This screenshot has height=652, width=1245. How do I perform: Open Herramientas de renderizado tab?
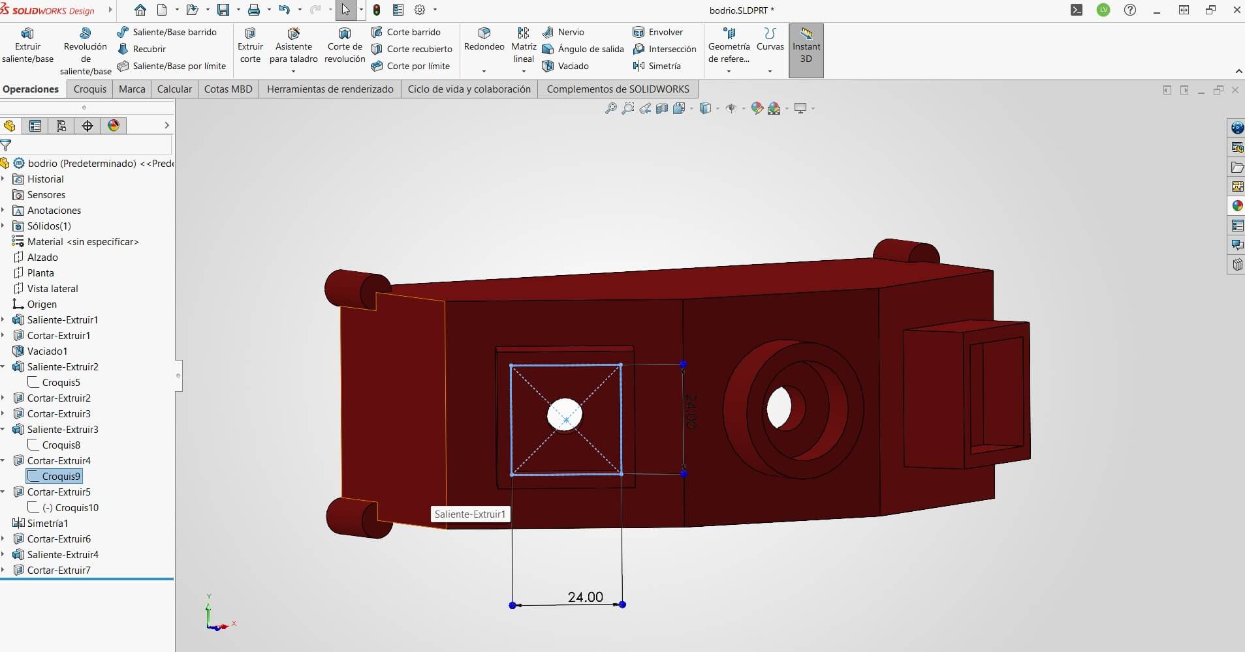[330, 89]
